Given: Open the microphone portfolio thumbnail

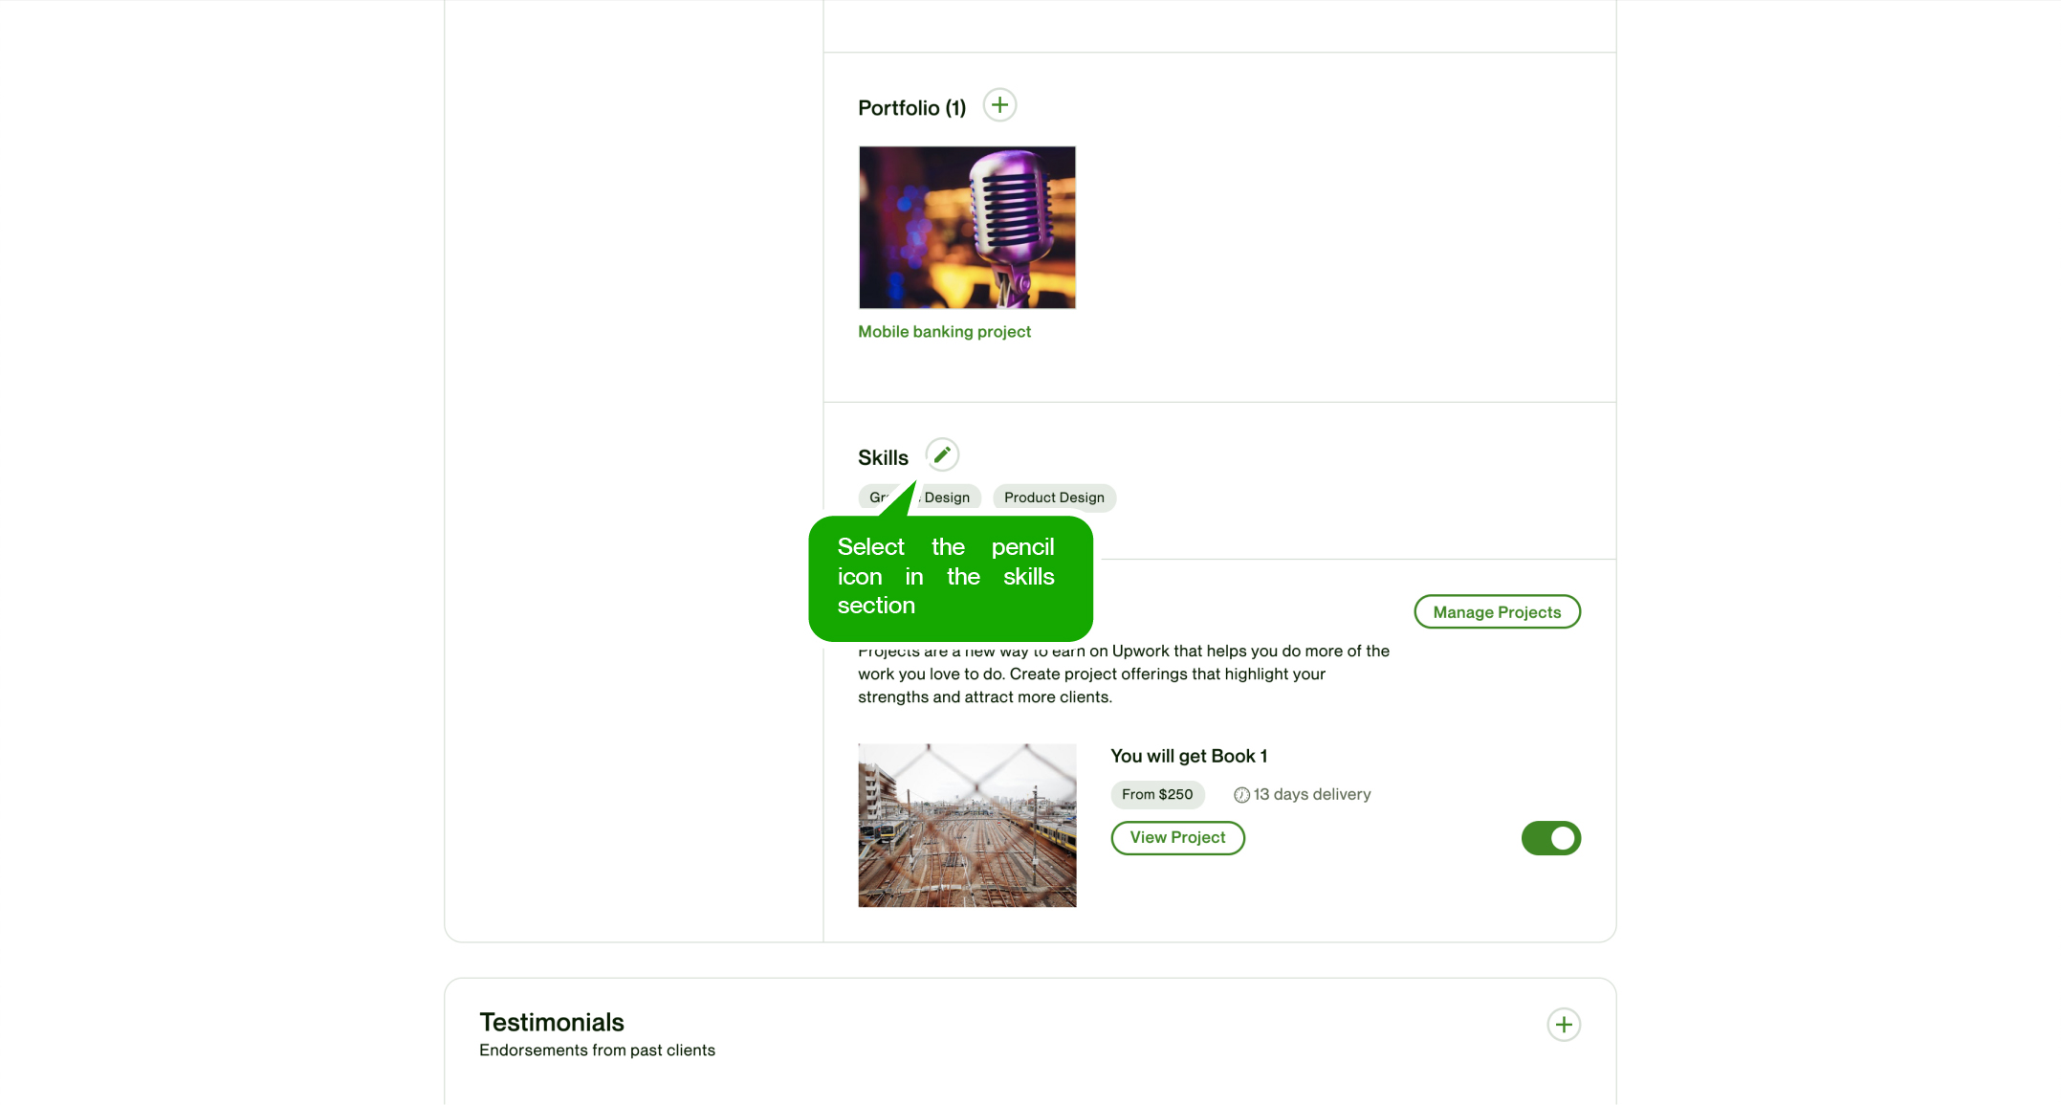Looking at the screenshot, I should pyautogui.click(x=967, y=228).
